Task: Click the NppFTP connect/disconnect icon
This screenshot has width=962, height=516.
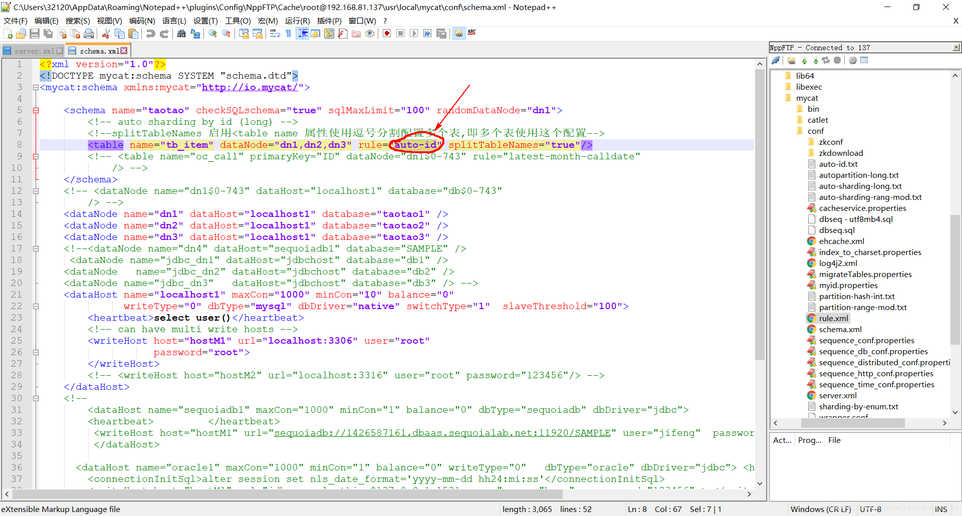Action: tap(776, 61)
